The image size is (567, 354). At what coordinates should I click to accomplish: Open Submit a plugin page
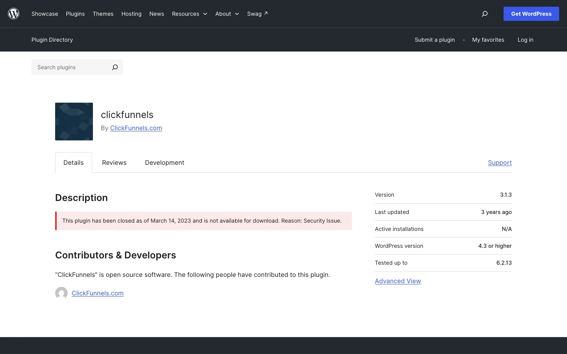435,40
